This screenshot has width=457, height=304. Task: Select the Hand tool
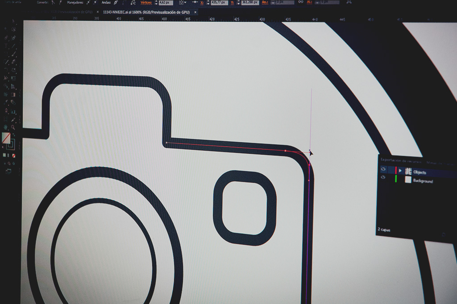[6, 127]
